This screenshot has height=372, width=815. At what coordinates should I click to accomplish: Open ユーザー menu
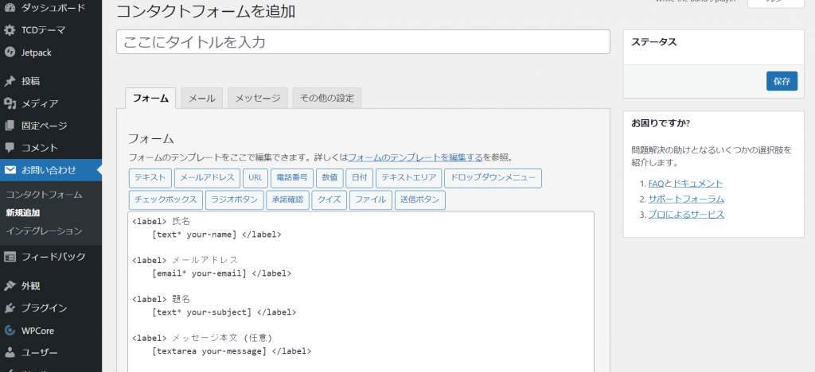(40, 353)
